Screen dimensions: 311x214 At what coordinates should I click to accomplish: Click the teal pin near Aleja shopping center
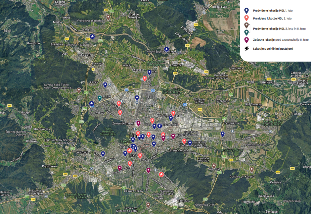point(100,98)
